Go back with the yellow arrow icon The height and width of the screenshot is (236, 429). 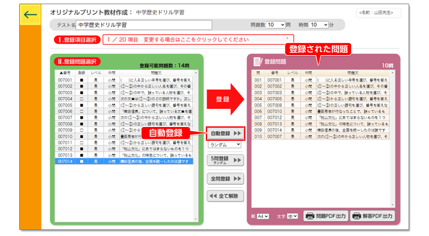click(30, 14)
